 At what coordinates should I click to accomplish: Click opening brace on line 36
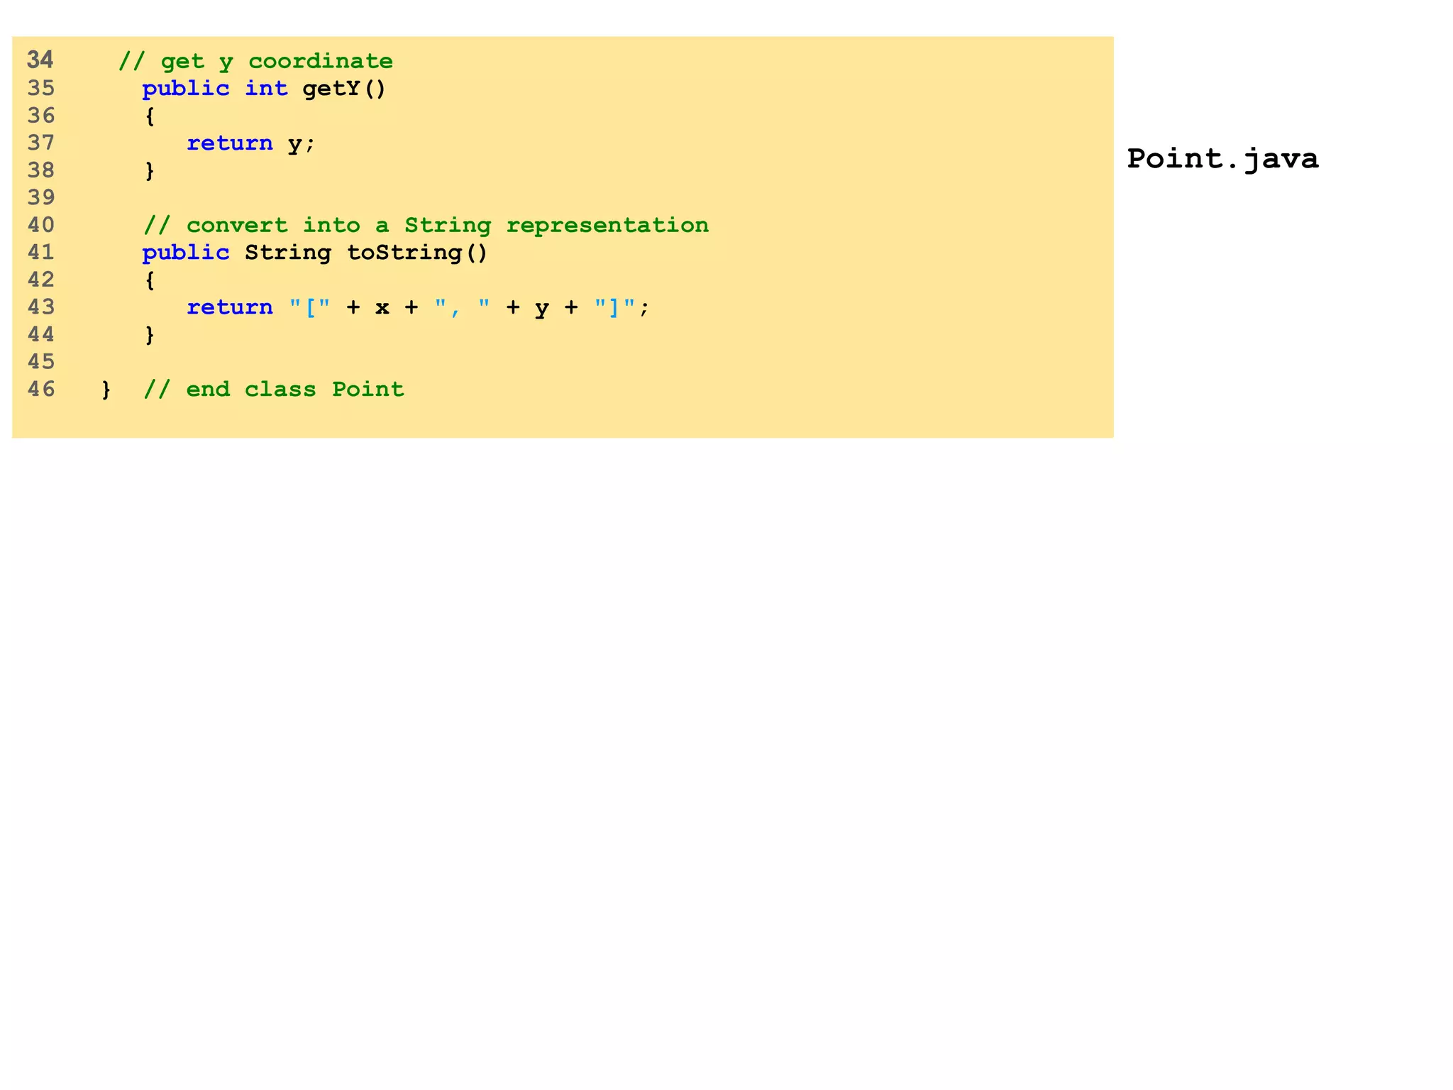150,116
